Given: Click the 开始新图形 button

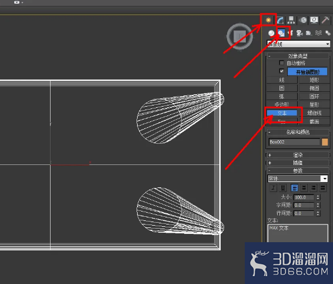Looking at the screenshot, I should point(307,72).
